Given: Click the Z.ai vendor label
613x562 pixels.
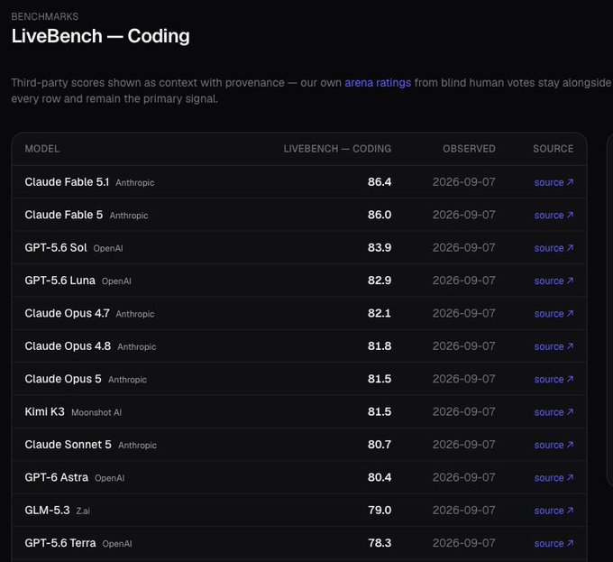Looking at the screenshot, I should [x=83, y=511].
